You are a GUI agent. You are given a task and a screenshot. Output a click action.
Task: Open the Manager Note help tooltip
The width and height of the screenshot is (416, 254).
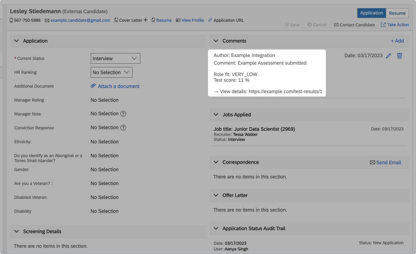123,114
